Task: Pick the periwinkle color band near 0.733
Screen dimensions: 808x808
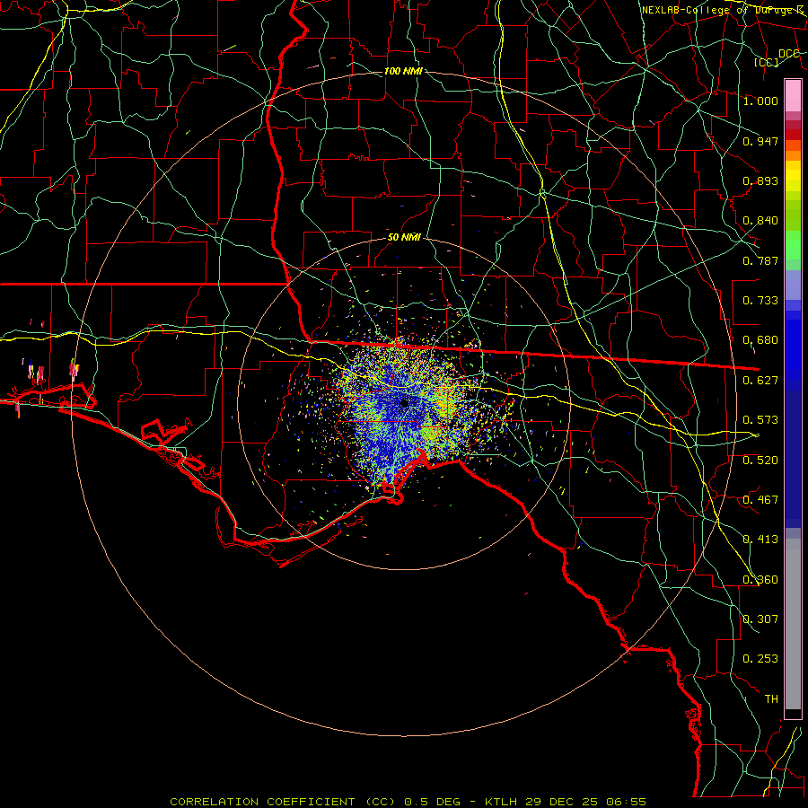Action: tap(793, 285)
